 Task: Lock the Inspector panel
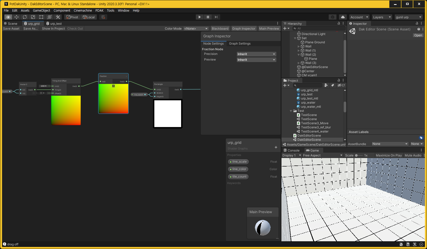point(417,23)
